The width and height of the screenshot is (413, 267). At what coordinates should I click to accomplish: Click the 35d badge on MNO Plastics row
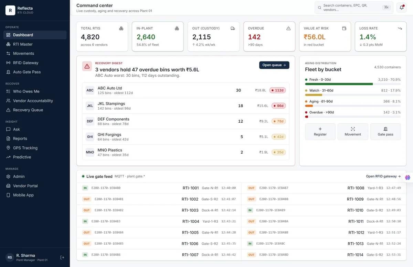pyautogui.click(x=278, y=152)
